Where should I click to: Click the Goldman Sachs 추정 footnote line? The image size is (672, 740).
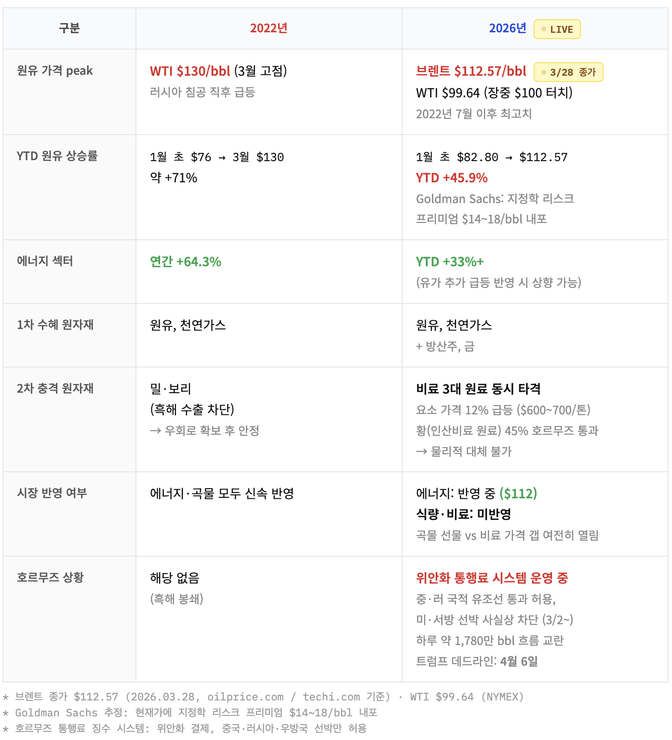tap(193, 713)
